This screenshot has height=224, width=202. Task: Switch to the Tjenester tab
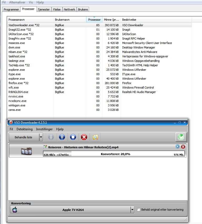[x=44, y=9]
